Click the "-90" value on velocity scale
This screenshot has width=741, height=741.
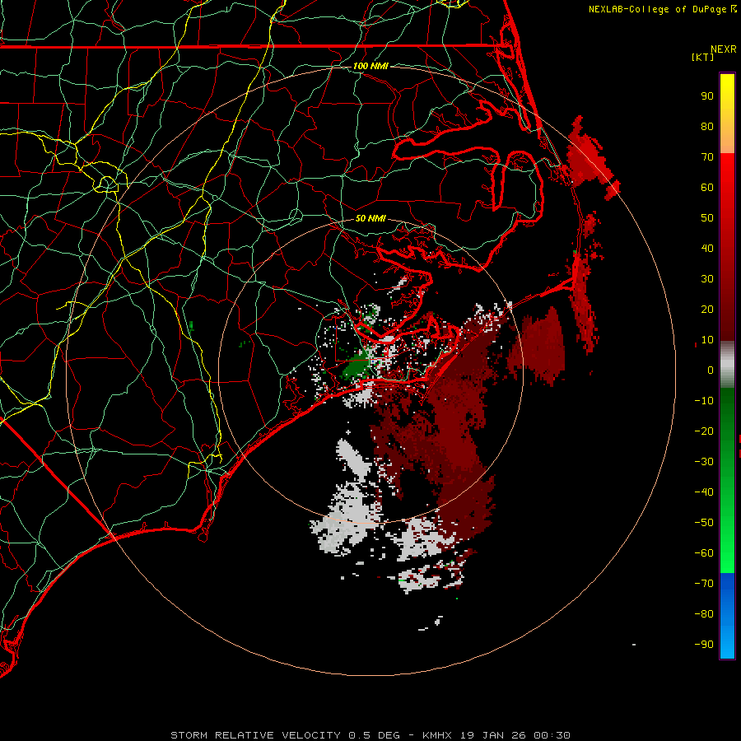click(x=704, y=645)
